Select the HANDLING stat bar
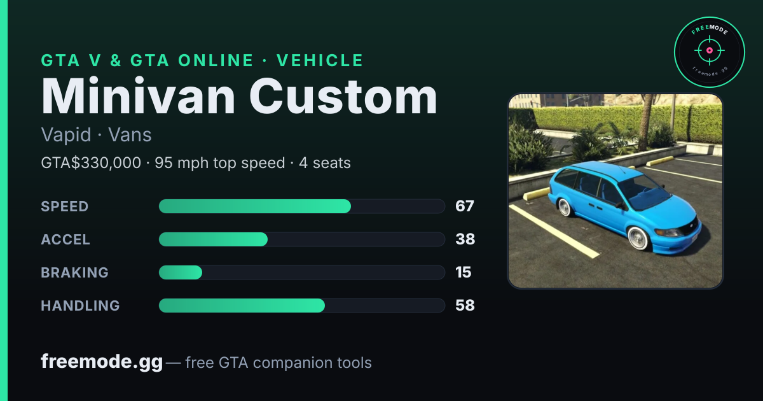 coord(301,306)
